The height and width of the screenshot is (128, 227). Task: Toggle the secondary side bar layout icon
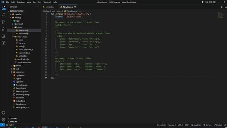click(x=210, y=2)
